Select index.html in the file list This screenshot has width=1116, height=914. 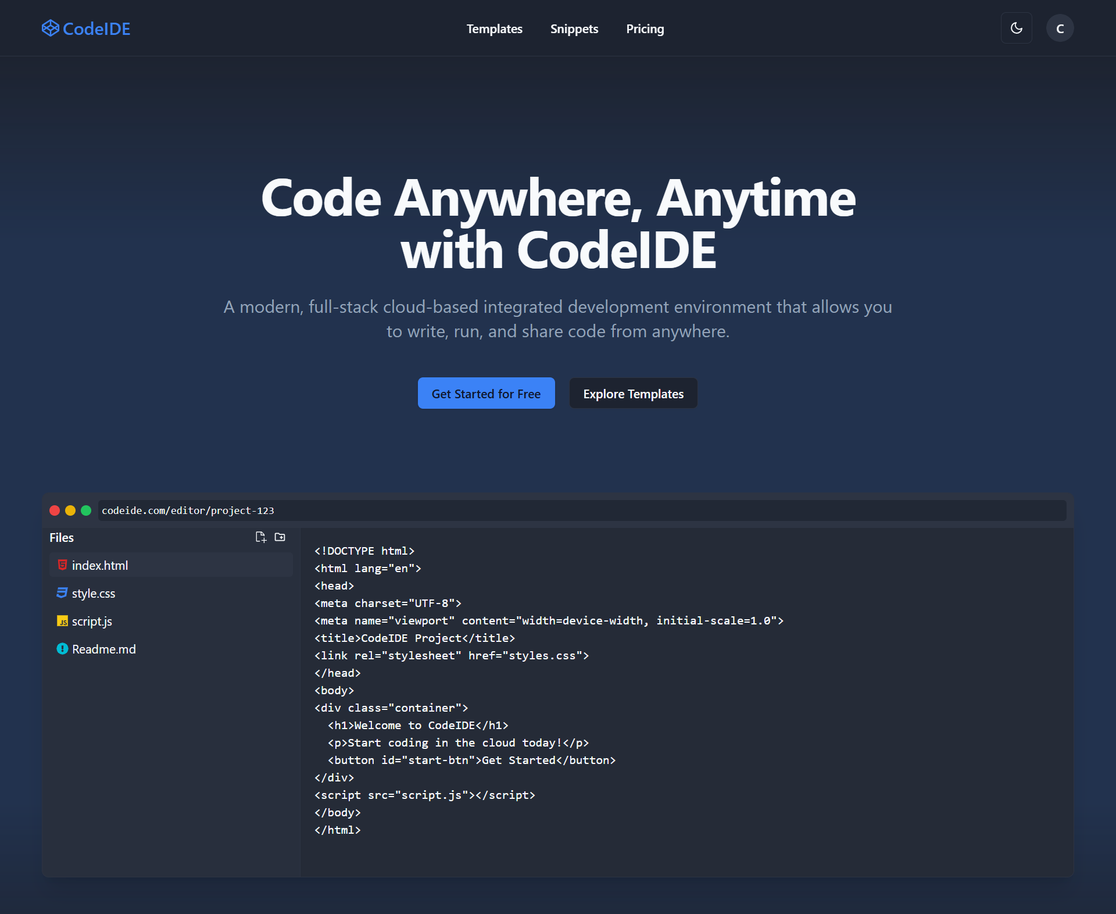coord(99,564)
